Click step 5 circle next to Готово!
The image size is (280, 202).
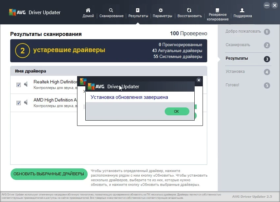click(267, 85)
